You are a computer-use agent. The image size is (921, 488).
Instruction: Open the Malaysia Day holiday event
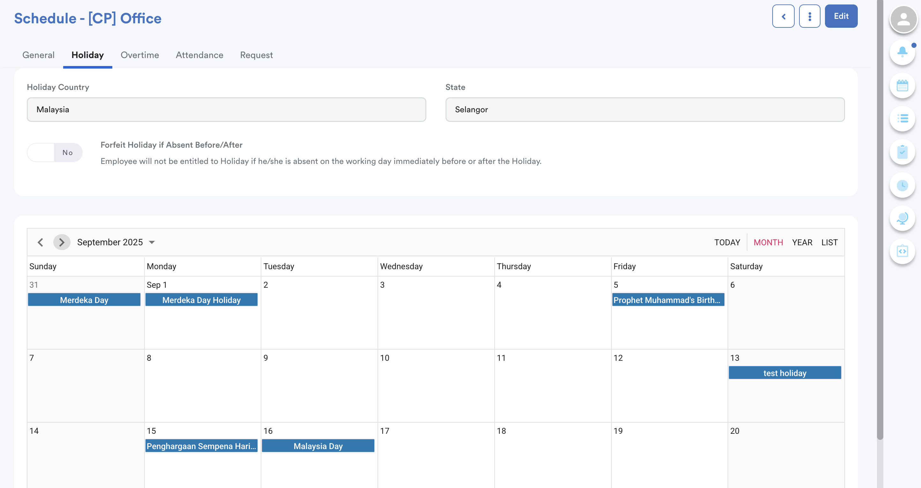pos(318,446)
